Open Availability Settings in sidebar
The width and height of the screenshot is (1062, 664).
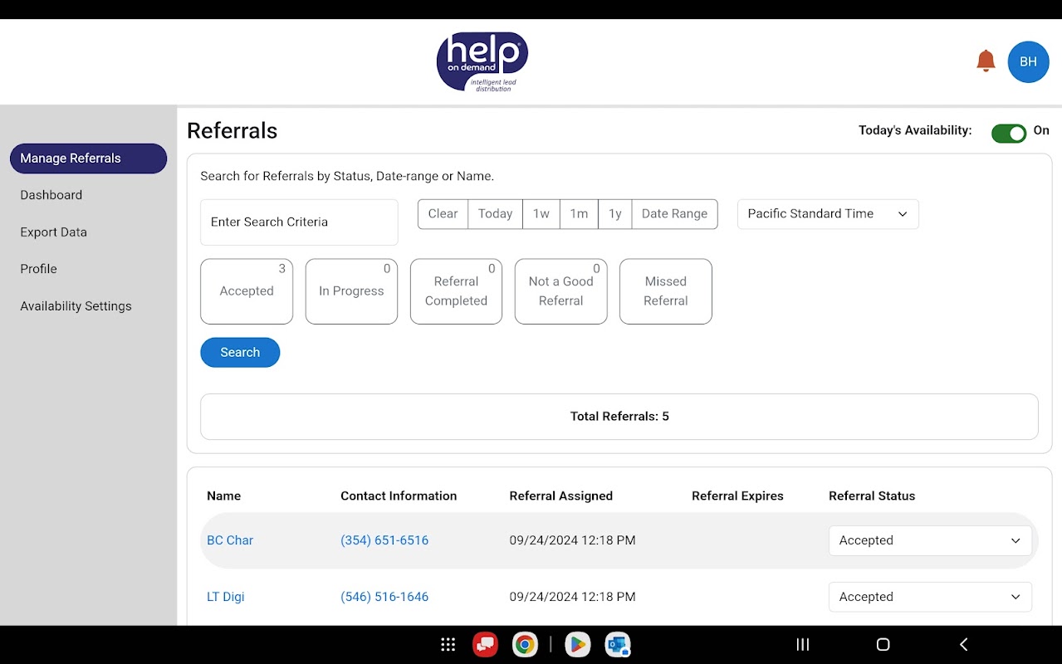coord(76,306)
